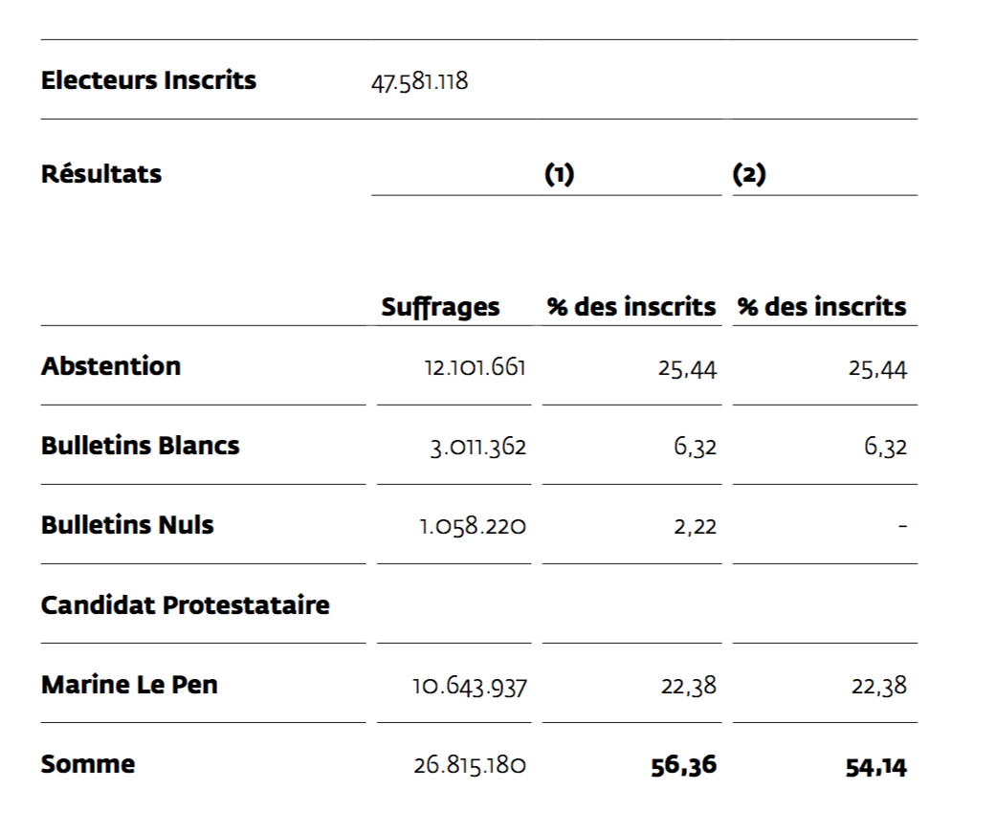The width and height of the screenshot is (996, 833).
Task: Click the Bulletins Nuls row label
Action: [127, 525]
